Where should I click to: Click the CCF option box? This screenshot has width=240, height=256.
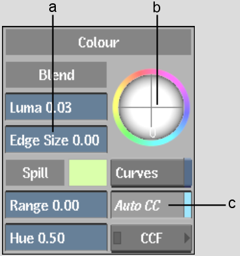pyautogui.click(x=151, y=238)
